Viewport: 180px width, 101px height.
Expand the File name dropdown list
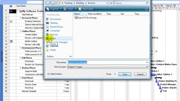tap(147, 62)
